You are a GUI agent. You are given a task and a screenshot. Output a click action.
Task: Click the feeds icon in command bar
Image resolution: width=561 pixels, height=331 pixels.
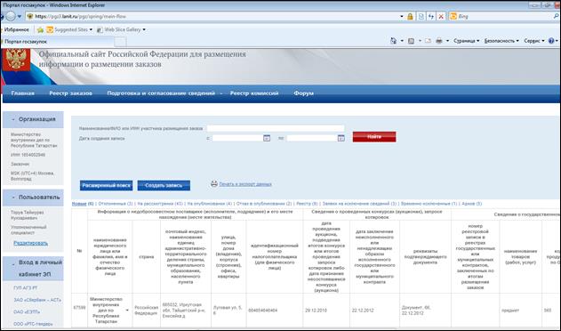[x=411, y=41]
